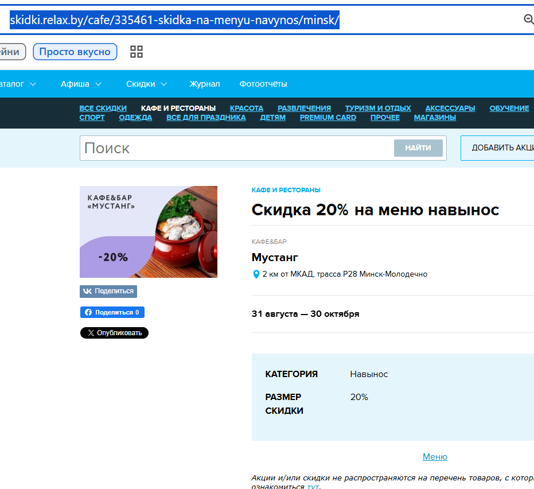Select the МАГАЗИНЫ category link

coord(435,118)
